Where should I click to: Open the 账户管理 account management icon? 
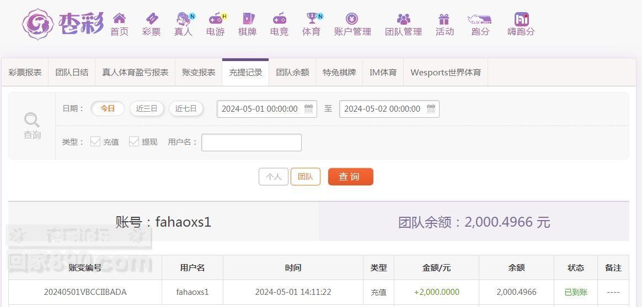point(352,18)
